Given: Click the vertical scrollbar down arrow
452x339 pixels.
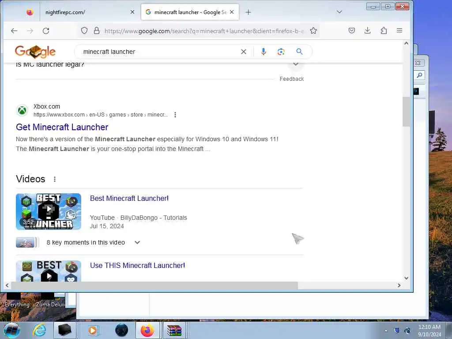Looking at the screenshot, I should [406, 278].
